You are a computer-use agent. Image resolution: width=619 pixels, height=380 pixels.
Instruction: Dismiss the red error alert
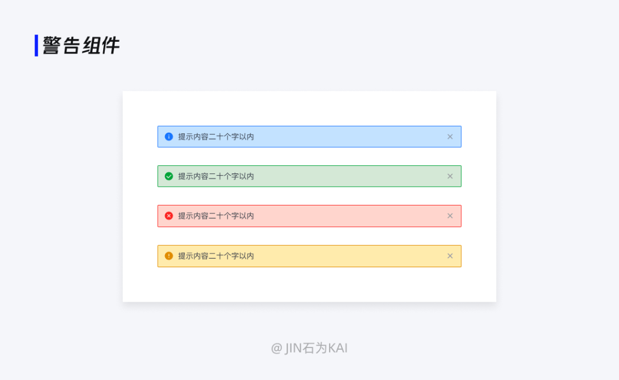point(450,216)
